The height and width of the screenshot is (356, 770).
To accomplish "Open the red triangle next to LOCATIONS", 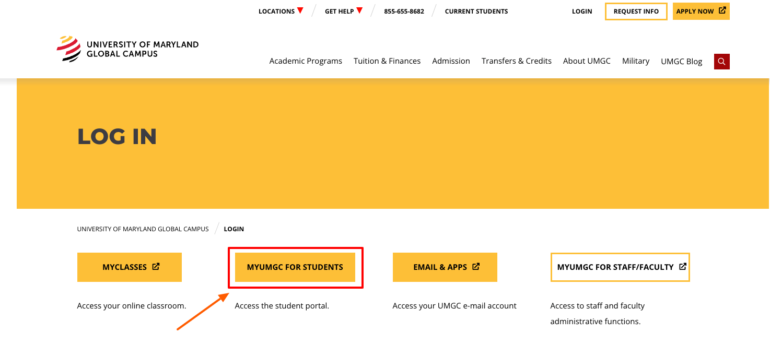I will [x=300, y=10].
